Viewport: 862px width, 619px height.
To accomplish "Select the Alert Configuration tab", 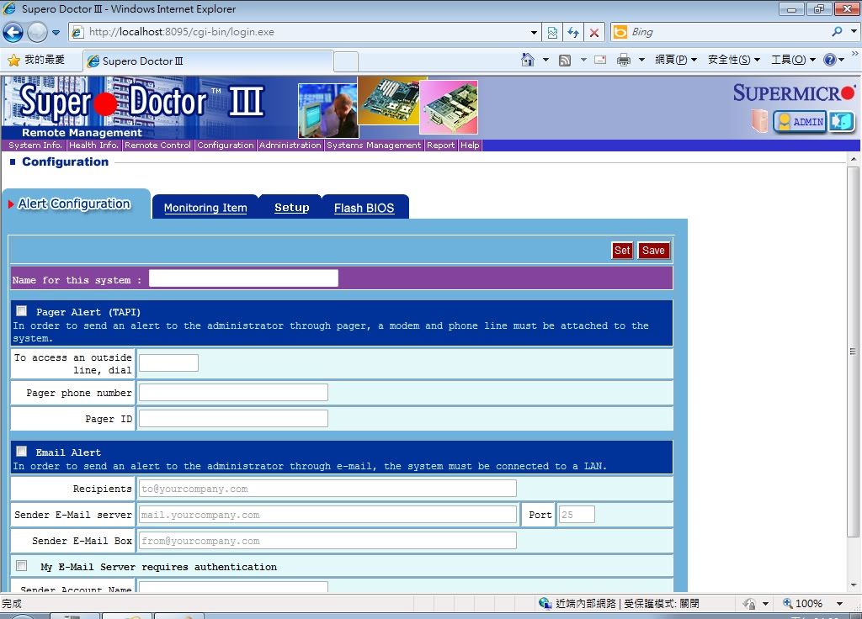I will pyautogui.click(x=75, y=204).
